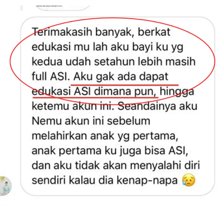The height and width of the screenshot is (223, 223).
Task: Click the words "bayi ku yg" in message
Action: click(157, 47)
